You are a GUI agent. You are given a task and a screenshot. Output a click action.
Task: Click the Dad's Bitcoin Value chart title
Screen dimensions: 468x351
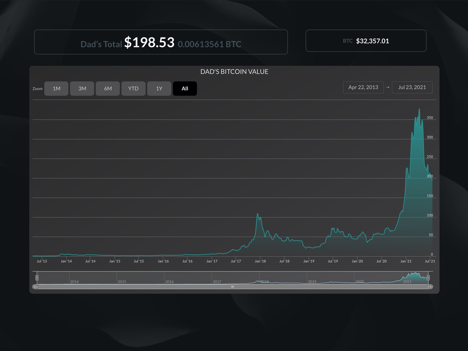[x=234, y=72]
